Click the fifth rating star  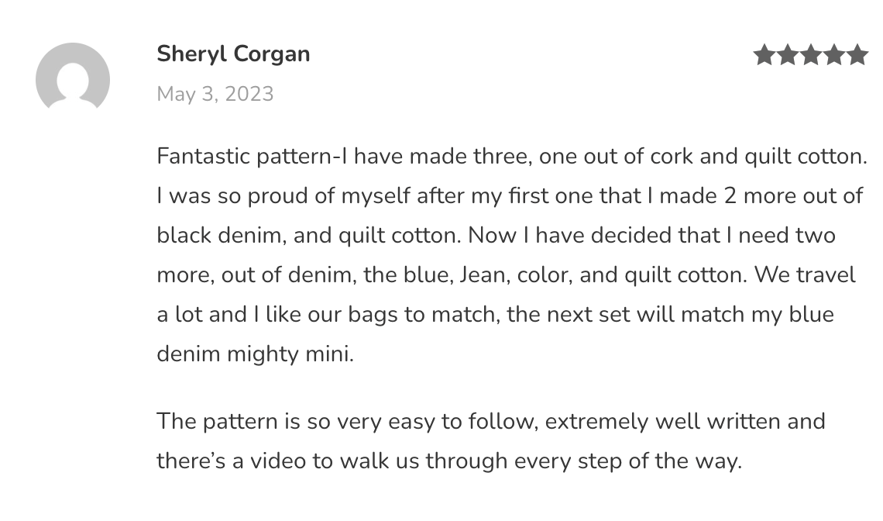pos(857,55)
